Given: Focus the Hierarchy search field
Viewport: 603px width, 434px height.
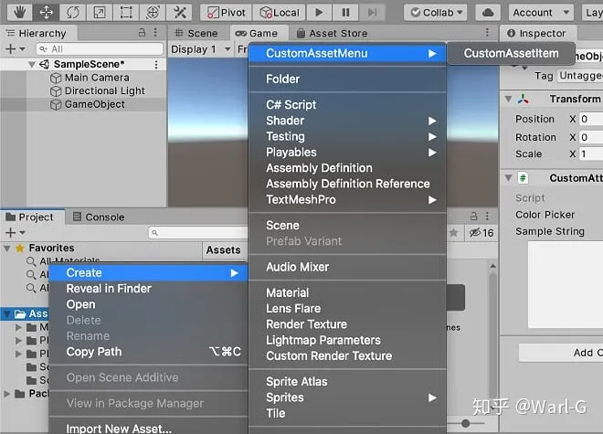Looking at the screenshot, I should point(100,48).
